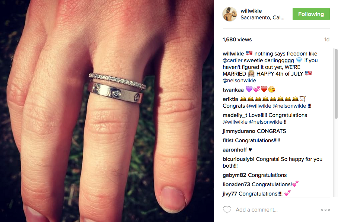Open @nelsonwikle mention in the caption
Image resolution: width=338 pixels, height=222 pixels.
[x=239, y=80]
